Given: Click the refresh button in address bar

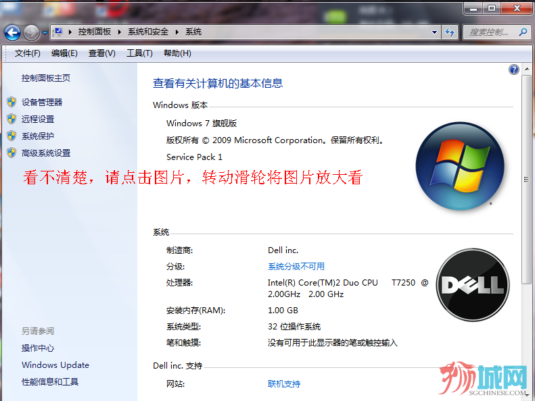Looking at the screenshot, I should point(450,32).
